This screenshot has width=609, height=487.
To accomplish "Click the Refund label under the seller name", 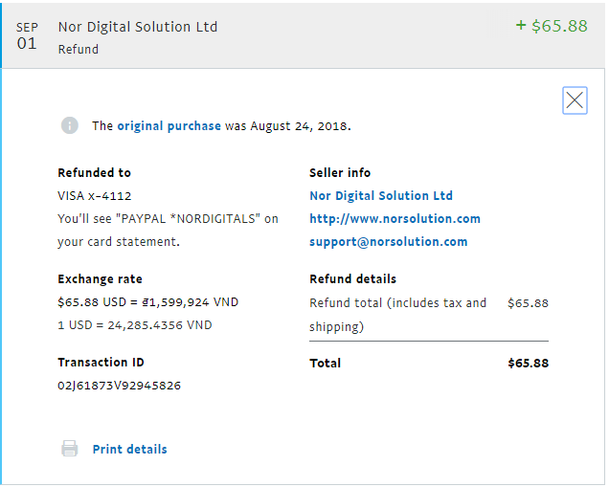I will click(x=78, y=49).
